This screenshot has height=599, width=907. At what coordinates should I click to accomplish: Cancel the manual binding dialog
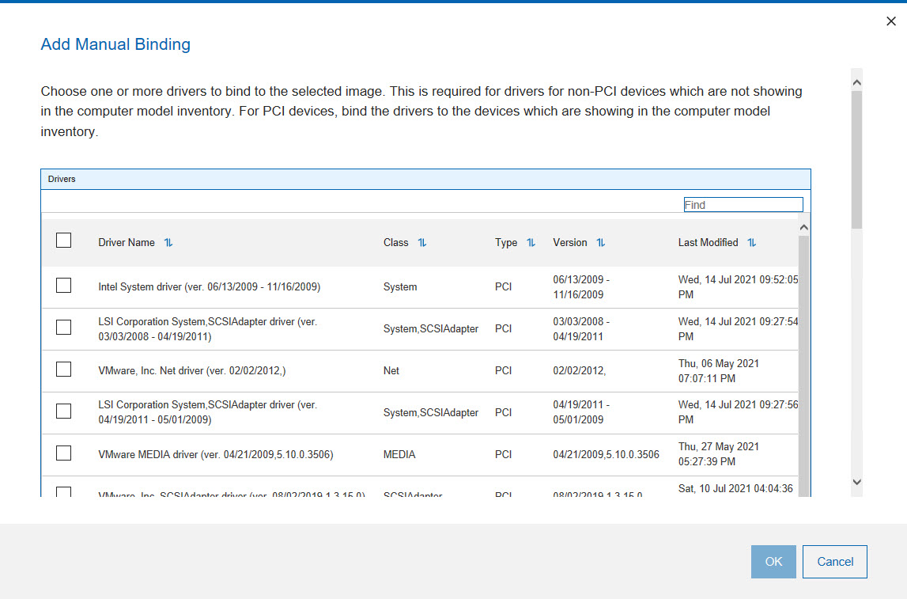click(834, 562)
